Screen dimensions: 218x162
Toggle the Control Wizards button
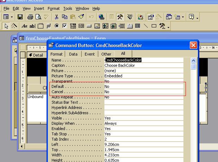coord(14,26)
